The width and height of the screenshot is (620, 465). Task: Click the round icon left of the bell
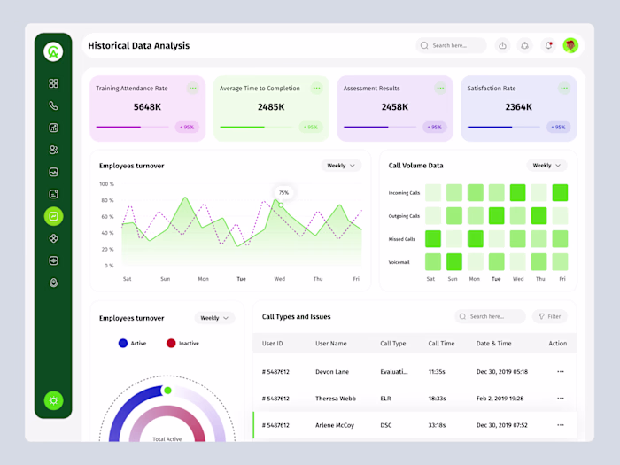tap(524, 45)
